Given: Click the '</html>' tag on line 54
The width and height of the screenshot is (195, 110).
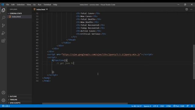Looking at the screenshot, I should pyautogui.click(x=46, y=81).
